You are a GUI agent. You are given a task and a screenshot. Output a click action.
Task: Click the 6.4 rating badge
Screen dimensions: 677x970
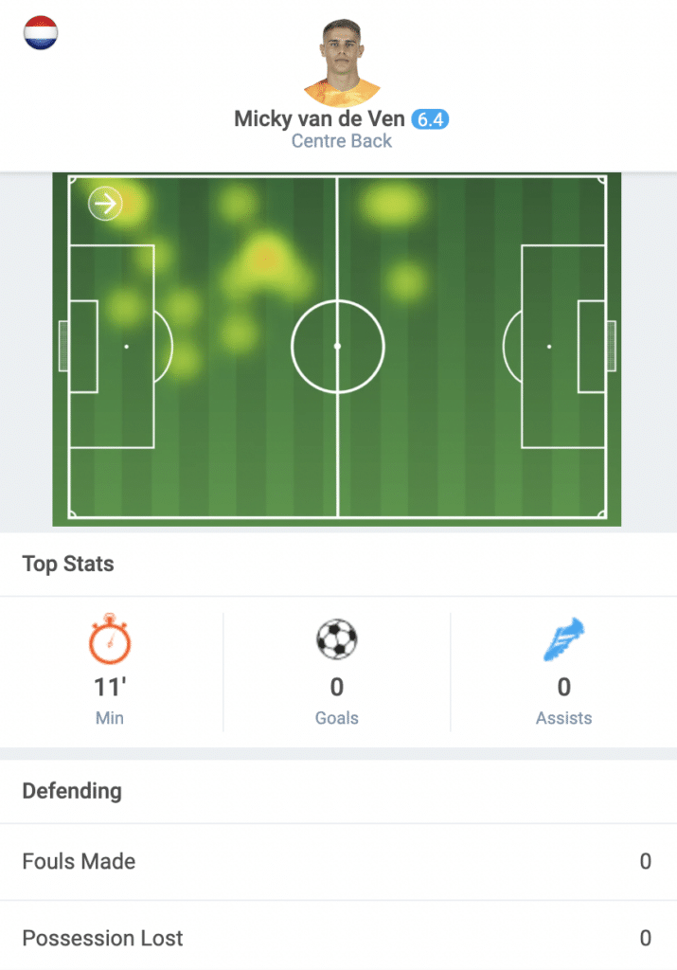coord(430,118)
